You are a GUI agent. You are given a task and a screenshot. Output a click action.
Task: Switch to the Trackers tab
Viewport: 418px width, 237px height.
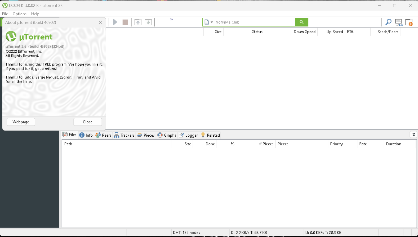(x=124, y=135)
